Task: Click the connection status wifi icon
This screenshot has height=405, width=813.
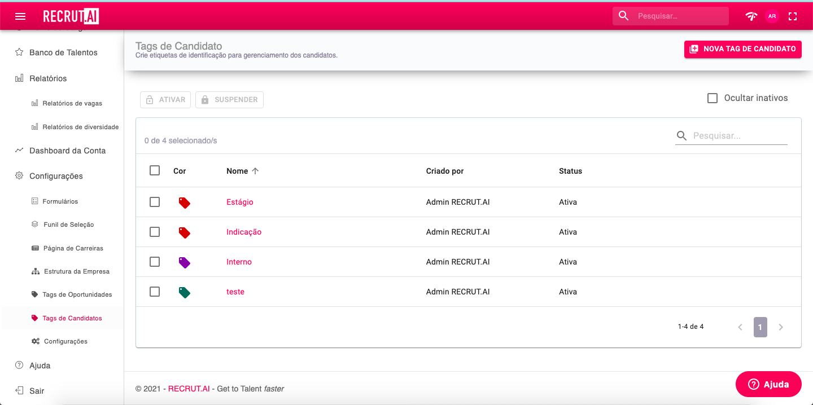Action: point(751,16)
